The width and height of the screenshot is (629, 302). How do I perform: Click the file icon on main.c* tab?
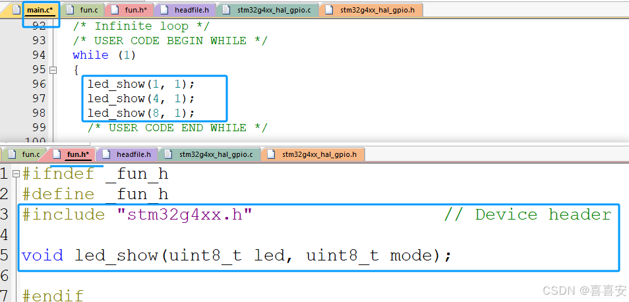16,10
